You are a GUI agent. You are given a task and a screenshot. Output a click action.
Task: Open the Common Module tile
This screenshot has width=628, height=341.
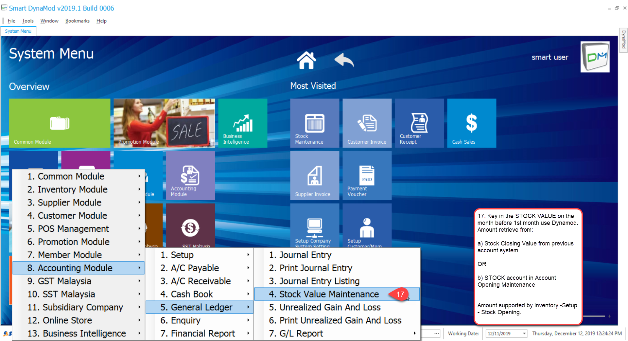point(60,123)
